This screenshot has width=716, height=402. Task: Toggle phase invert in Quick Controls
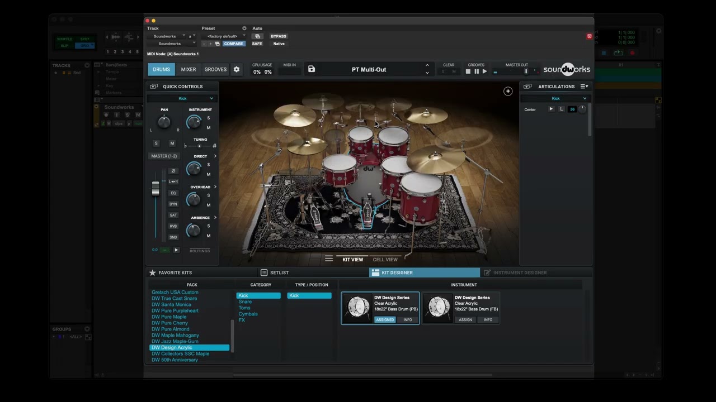point(173,171)
